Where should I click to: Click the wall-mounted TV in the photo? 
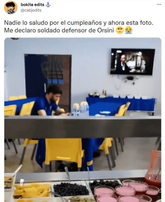133,62
